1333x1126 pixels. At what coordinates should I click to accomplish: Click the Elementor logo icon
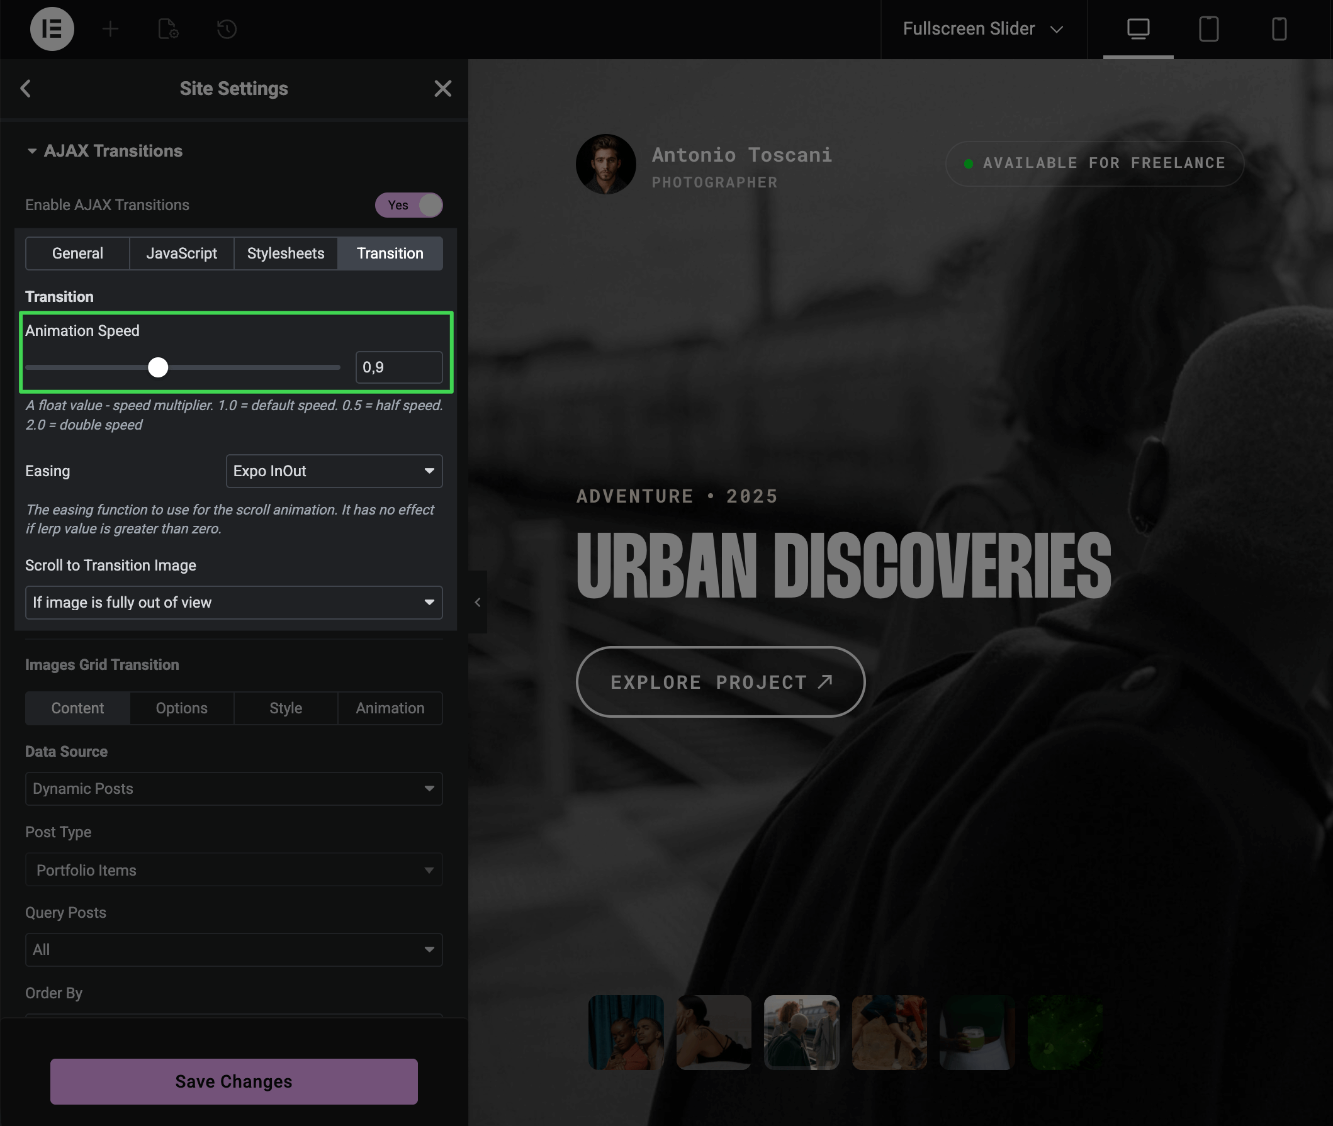52,29
